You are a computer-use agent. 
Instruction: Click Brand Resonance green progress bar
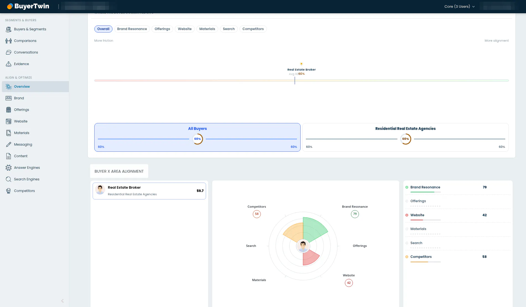[x=425, y=192]
